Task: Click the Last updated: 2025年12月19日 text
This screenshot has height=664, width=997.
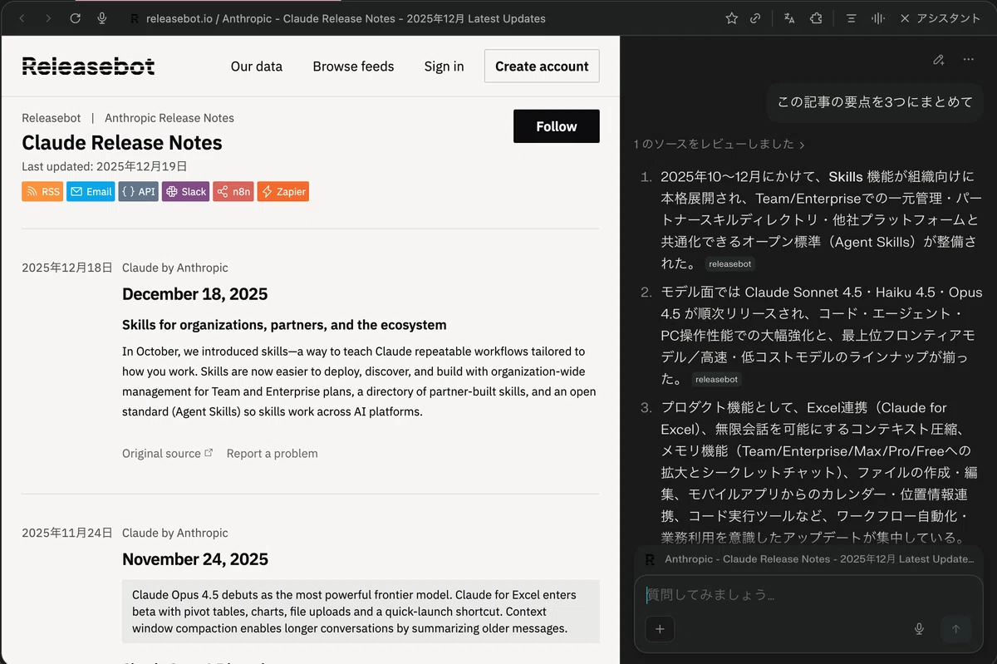Action: 105,166
